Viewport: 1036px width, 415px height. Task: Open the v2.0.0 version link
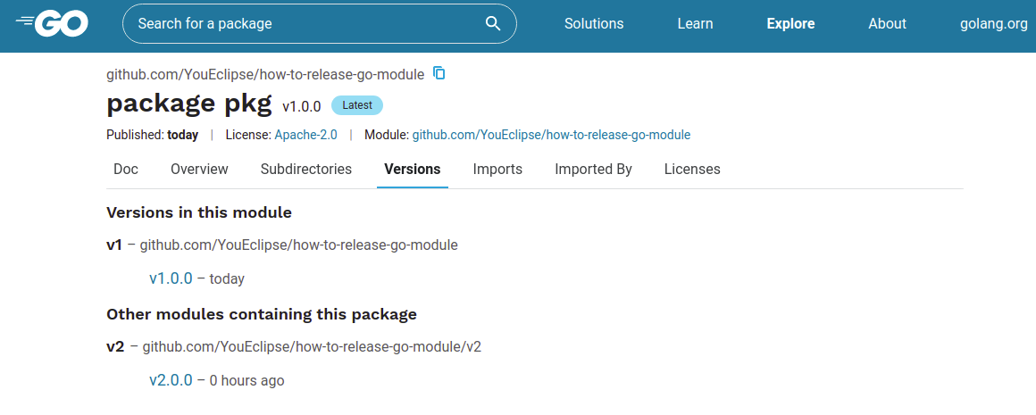click(171, 380)
